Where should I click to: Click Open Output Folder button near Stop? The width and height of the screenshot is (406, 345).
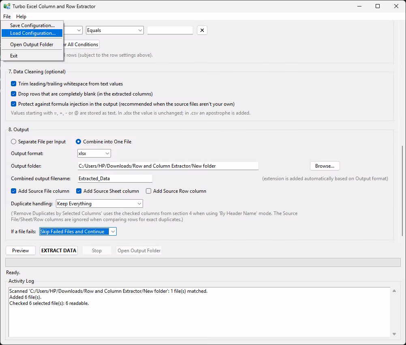139,251
